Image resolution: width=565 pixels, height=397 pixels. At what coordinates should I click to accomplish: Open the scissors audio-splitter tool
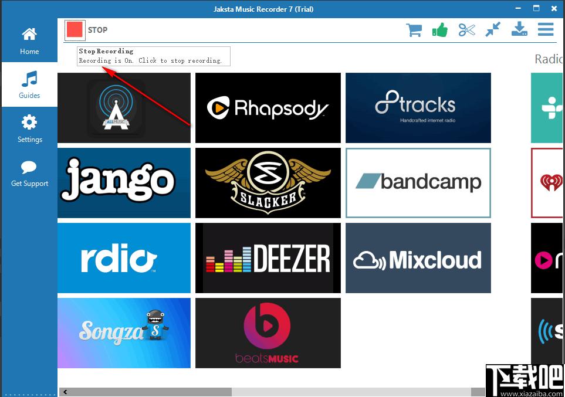point(466,30)
